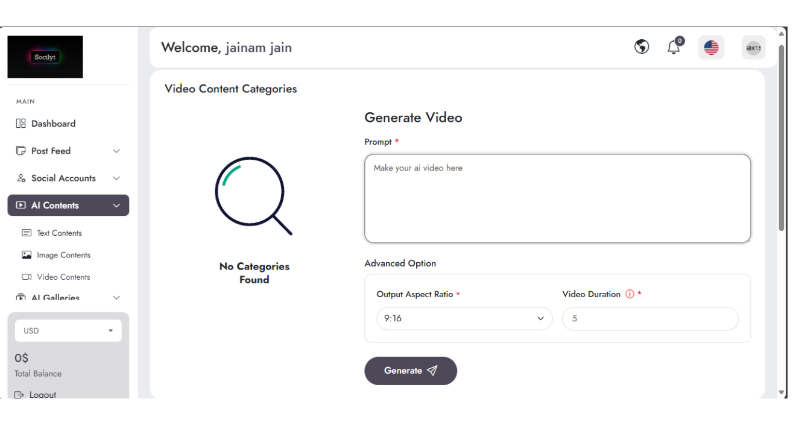Open the user profile avatar
Image resolution: width=793 pixels, height=425 pixels.
(753, 48)
